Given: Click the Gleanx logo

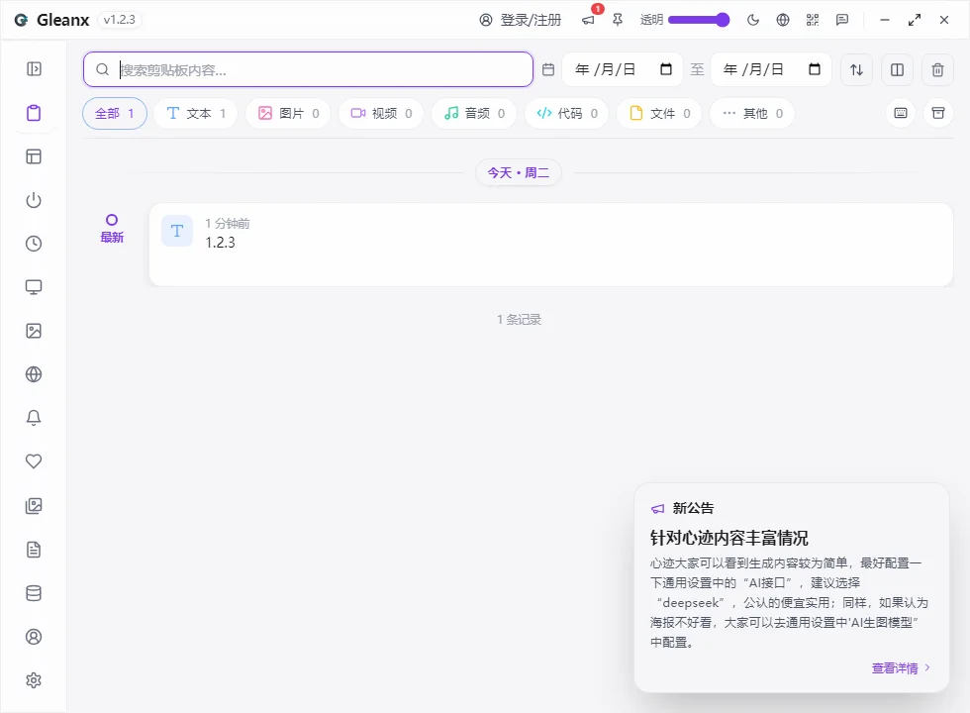Looking at the screenshot, I should [21, 20].
